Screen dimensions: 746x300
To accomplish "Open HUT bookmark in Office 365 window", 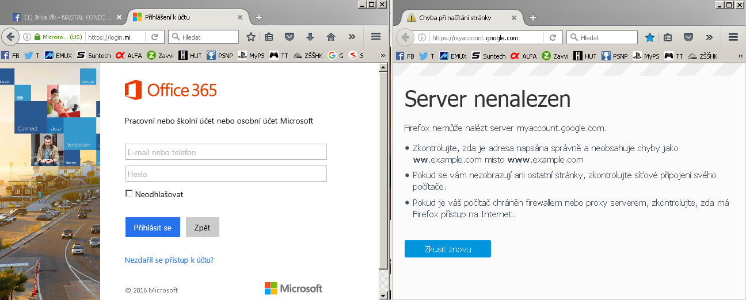I will tap(191, 56).
